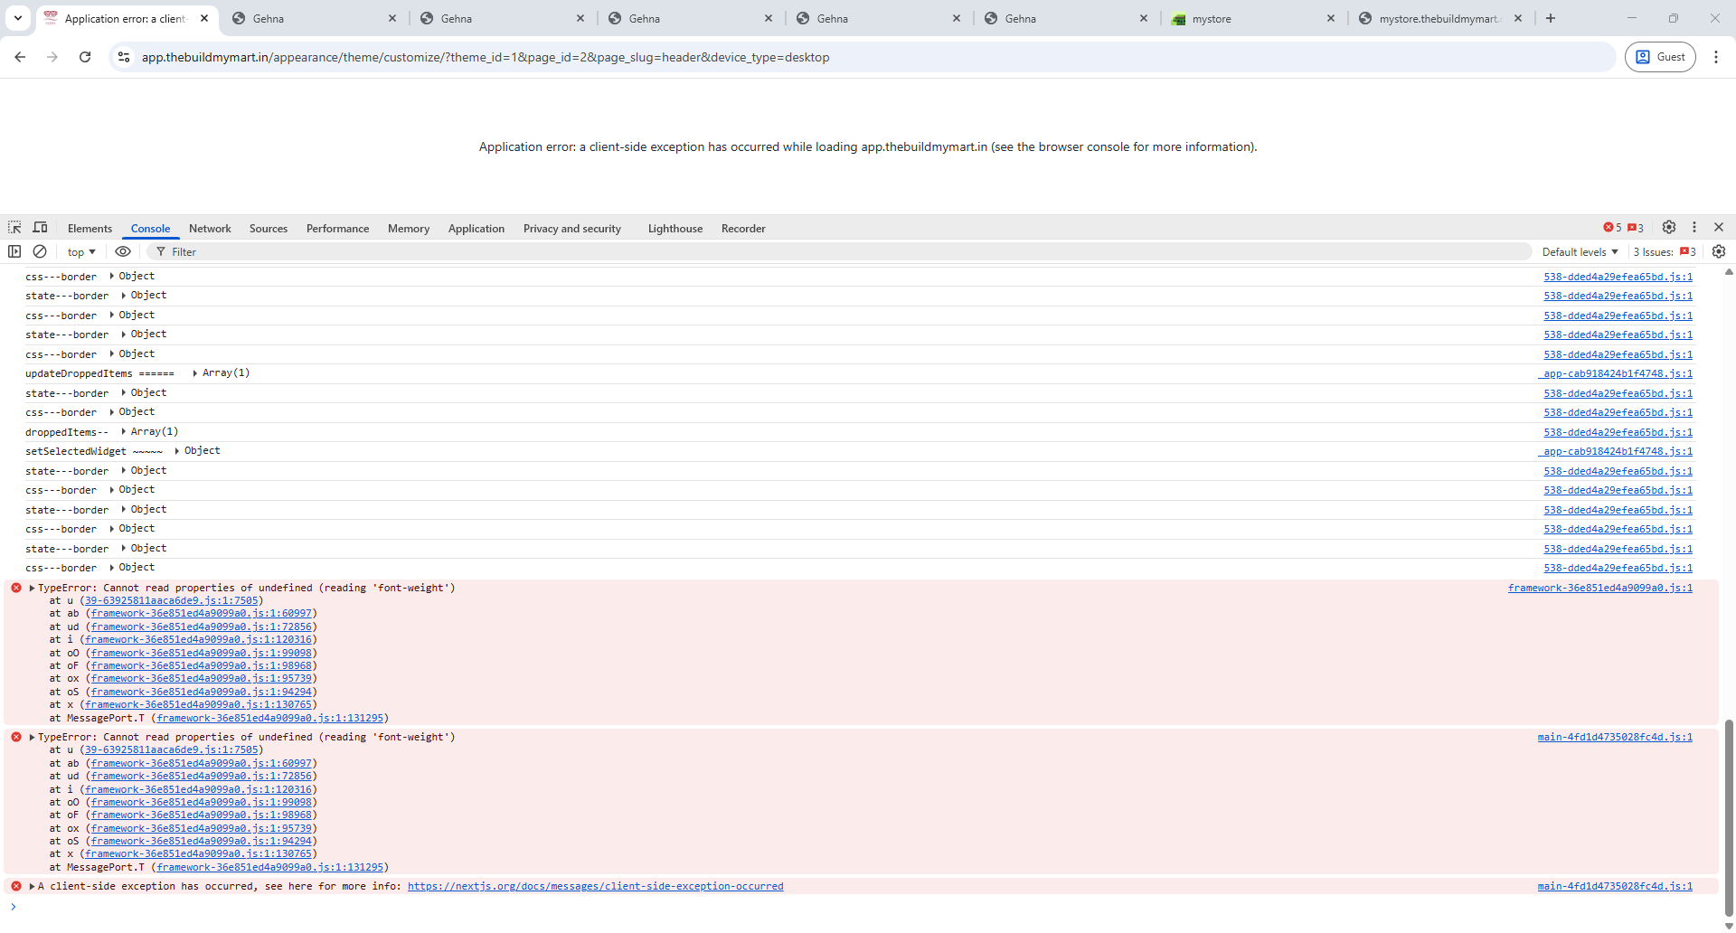Close the DevTools panel
1736x933 pixels.
(1719, 228)
